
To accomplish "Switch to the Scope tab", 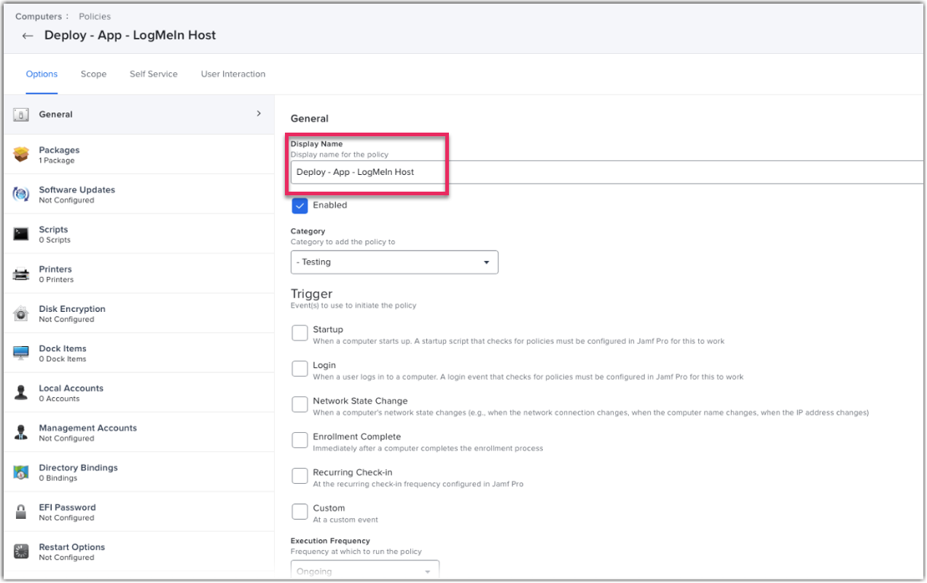I will [x=93, y=74].
